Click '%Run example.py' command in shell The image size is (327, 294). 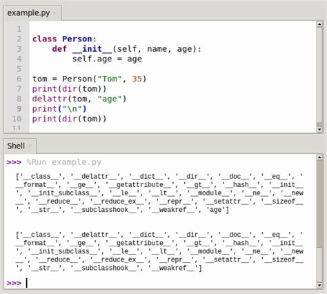point(64,162)
